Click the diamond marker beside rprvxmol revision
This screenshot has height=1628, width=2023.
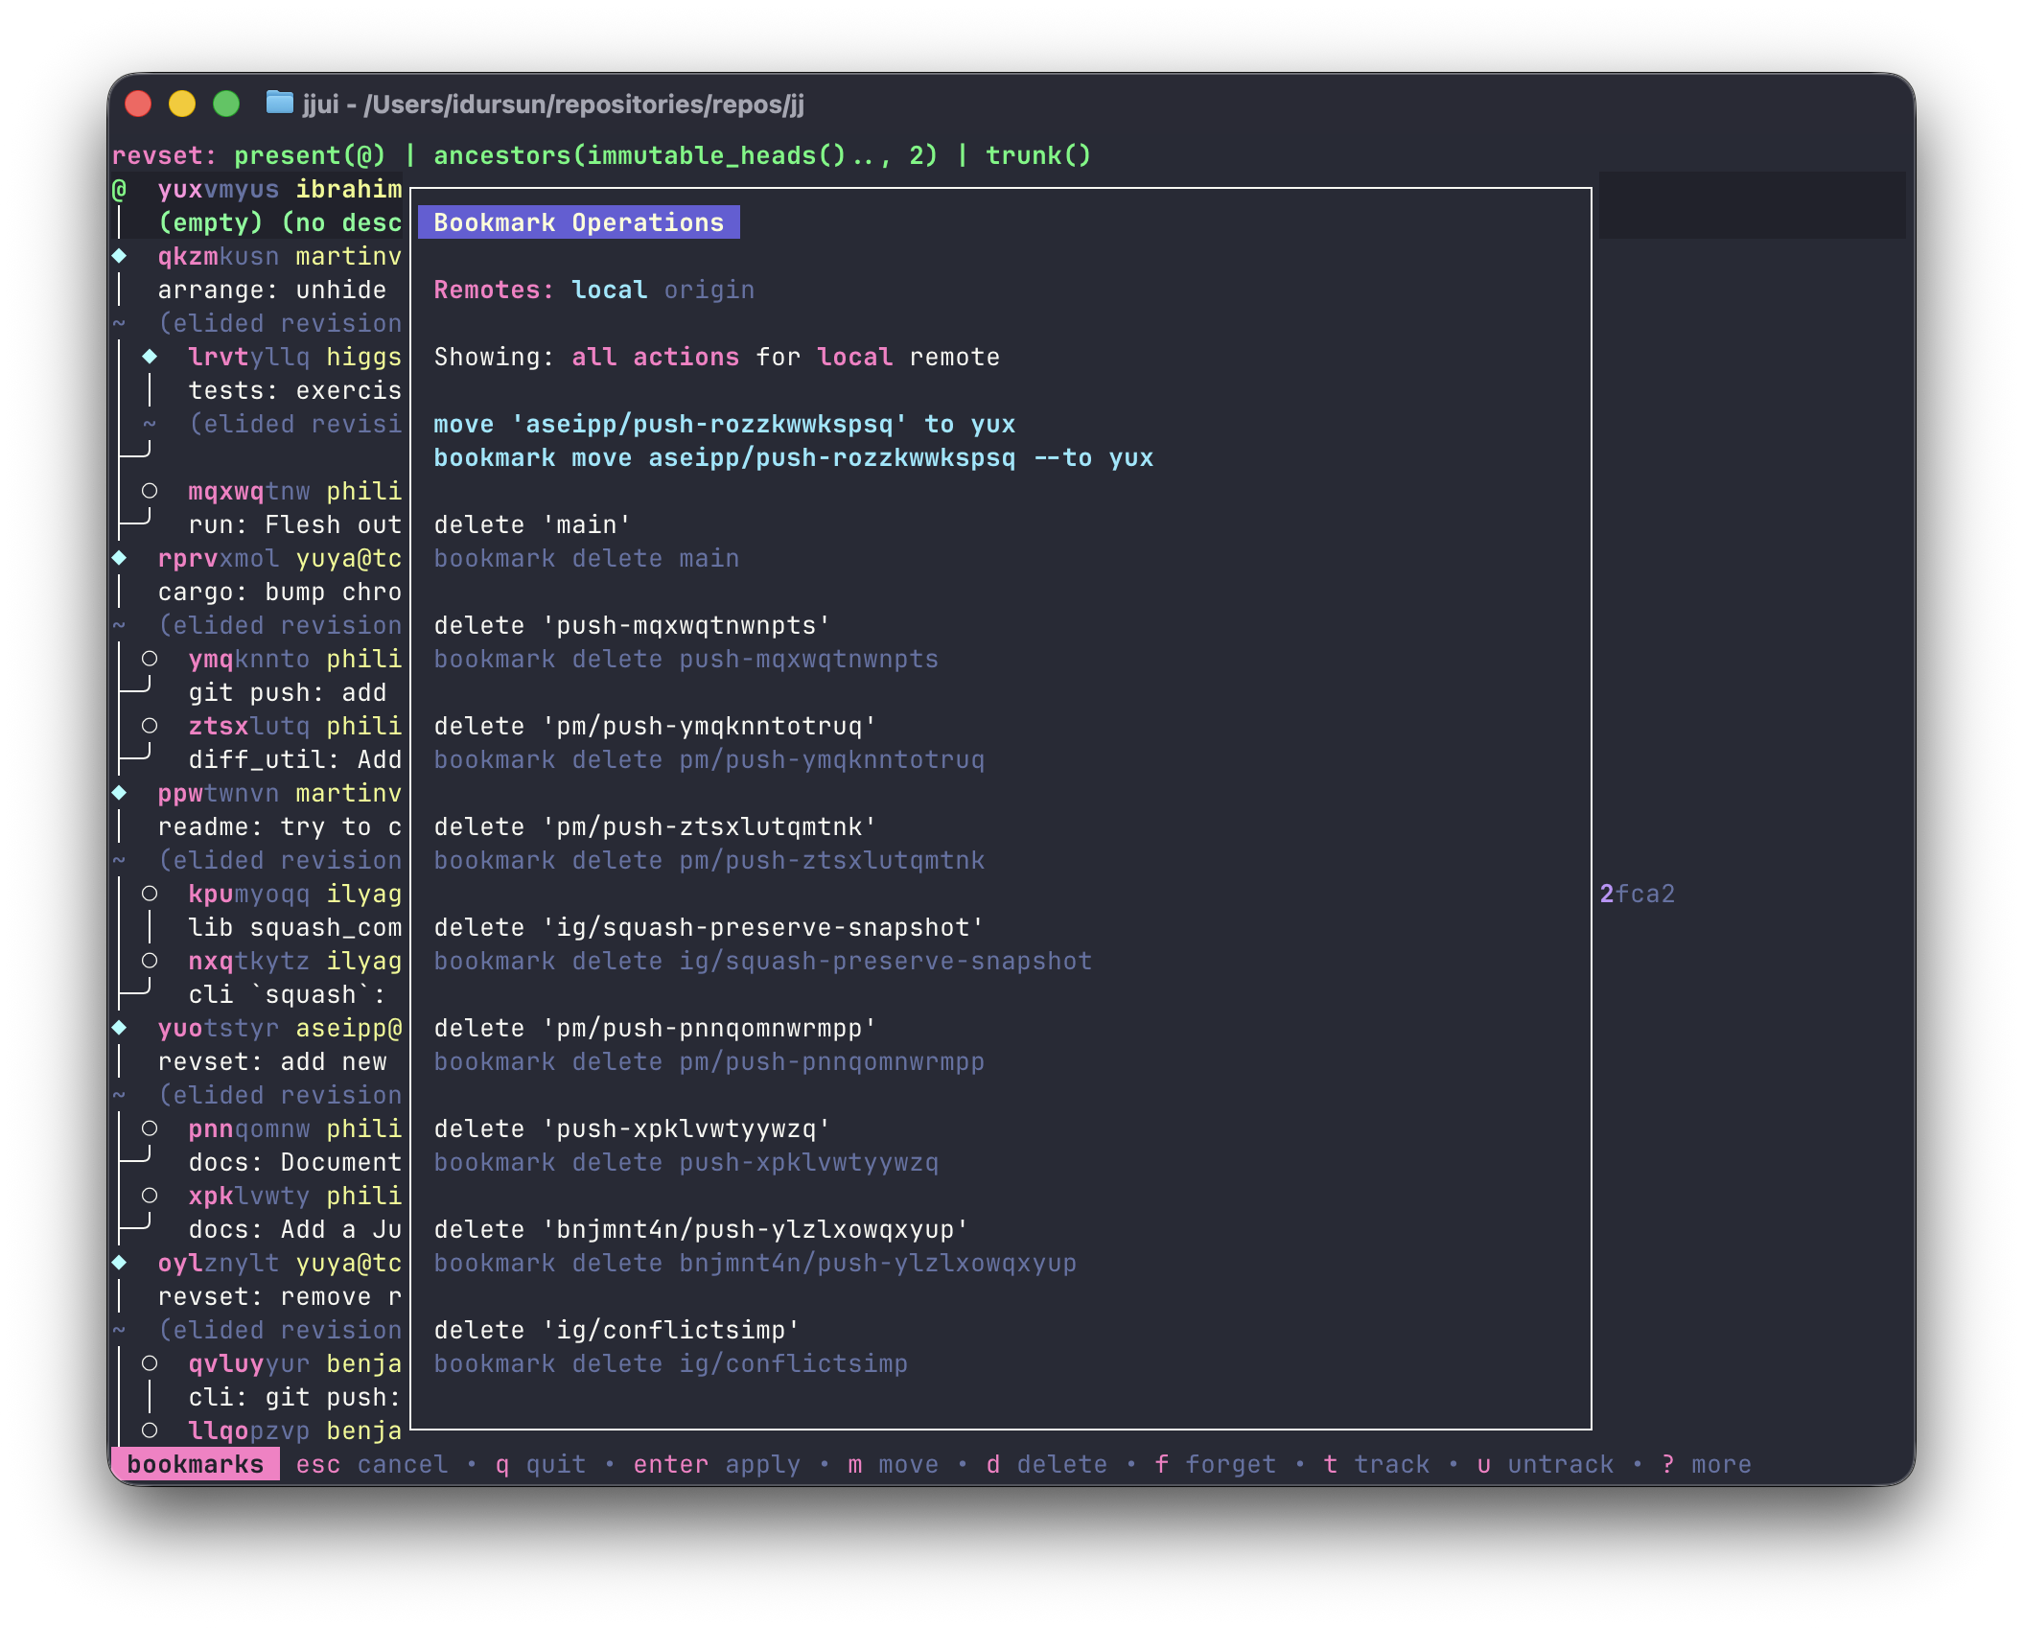tap(120, 558)
